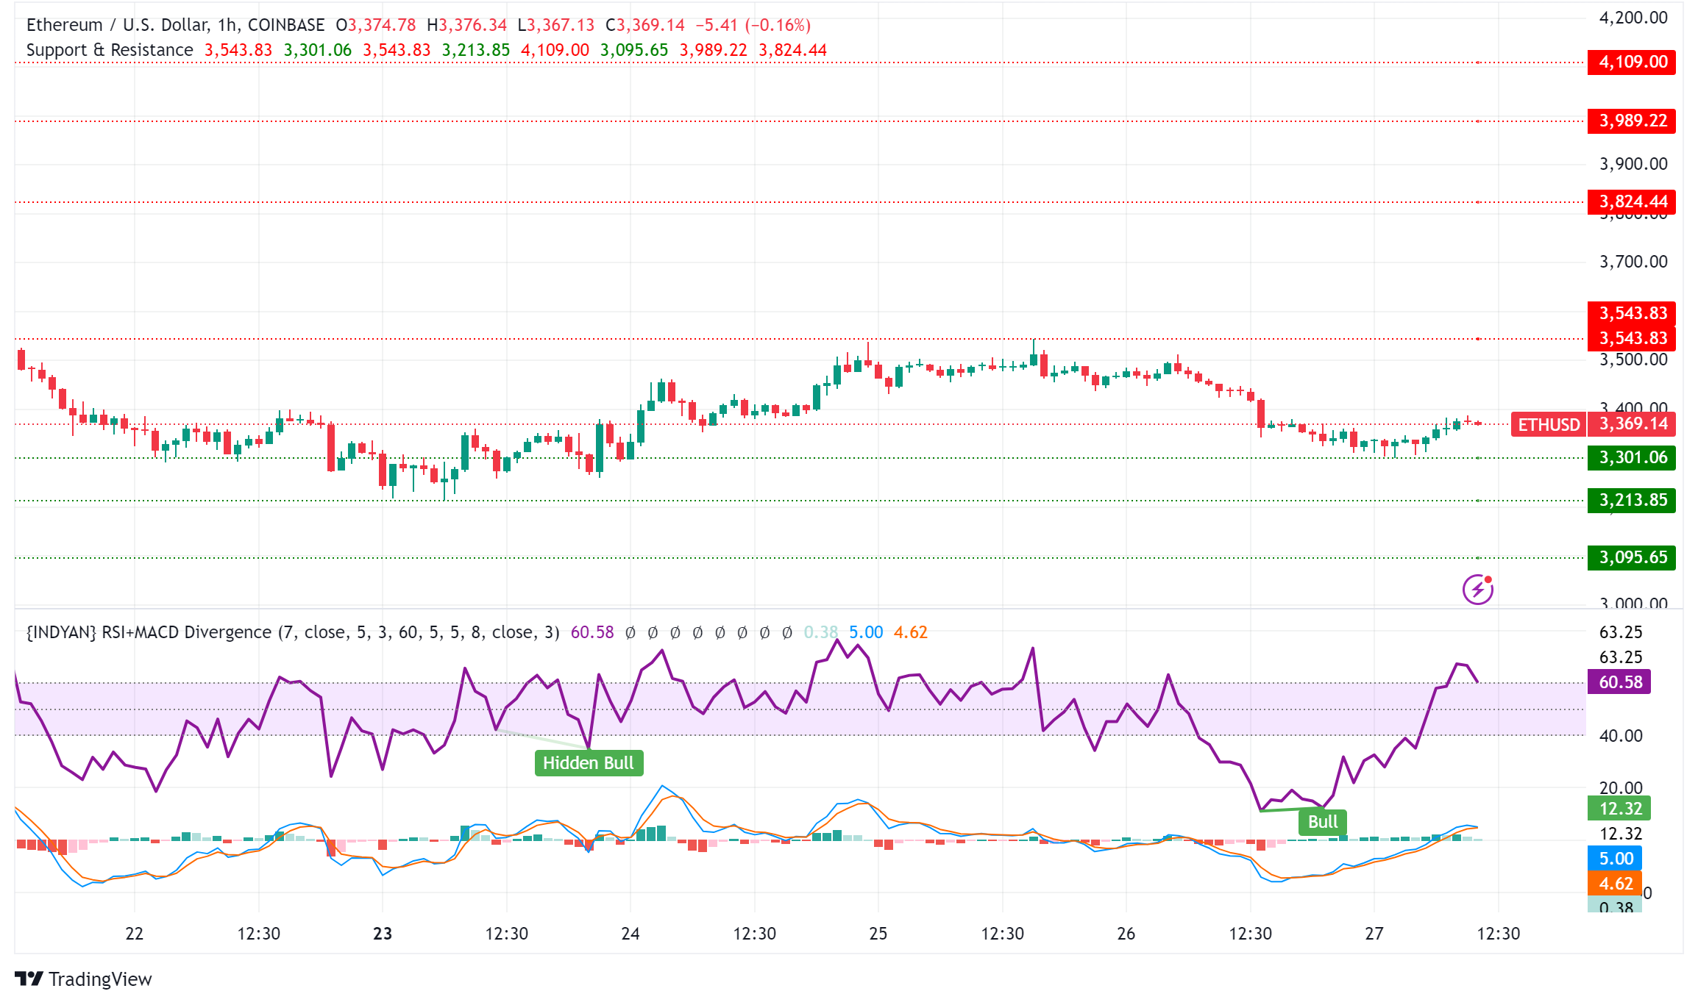Screen dimensions: 1698x1005
Task: Click date label 22 on time axis
Action: pos(135,934)
